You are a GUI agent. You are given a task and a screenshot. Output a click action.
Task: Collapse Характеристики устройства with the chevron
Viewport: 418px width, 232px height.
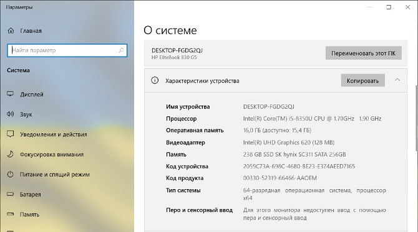click(397, 80)
